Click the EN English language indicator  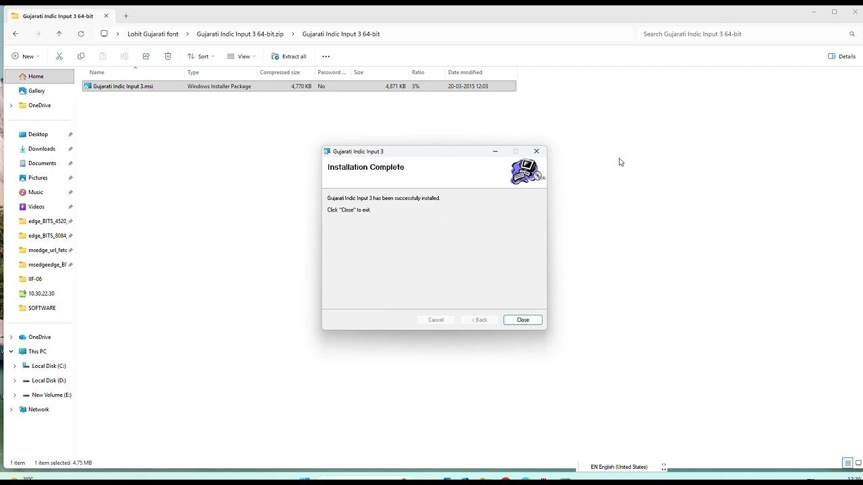tap(619, 467)
